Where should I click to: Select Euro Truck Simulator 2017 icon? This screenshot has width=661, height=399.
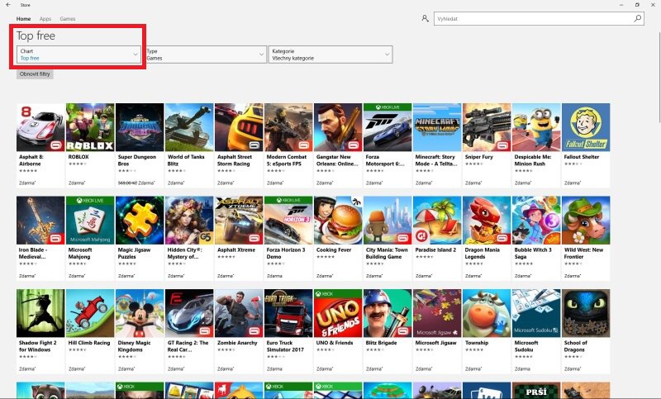point(288,313)
